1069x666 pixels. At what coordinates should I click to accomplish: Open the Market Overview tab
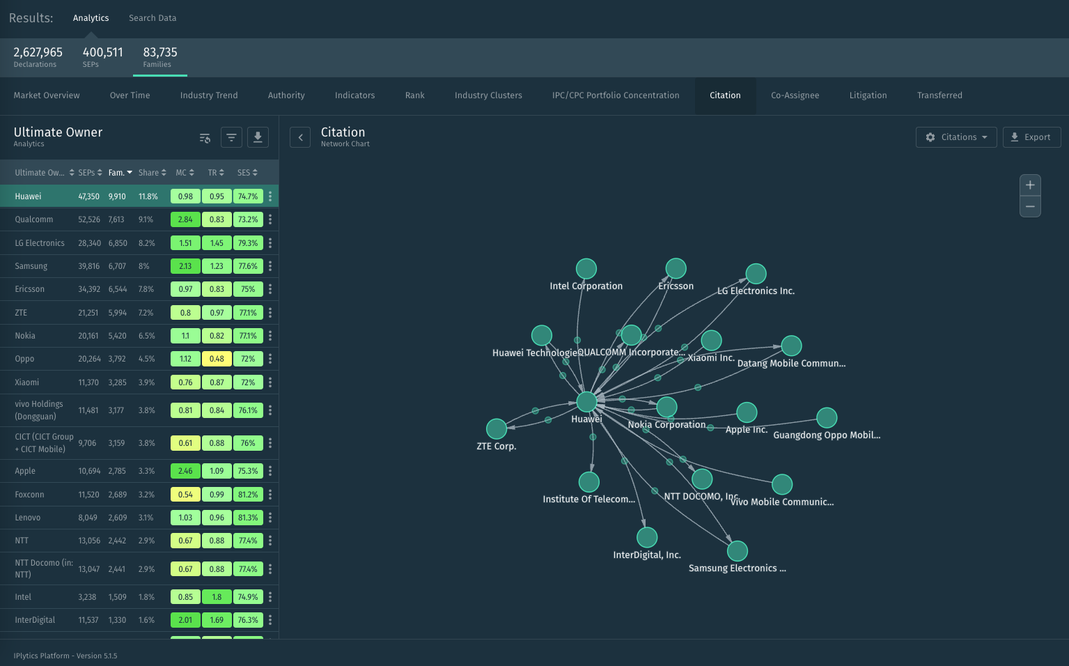click(x=47, y=95)
